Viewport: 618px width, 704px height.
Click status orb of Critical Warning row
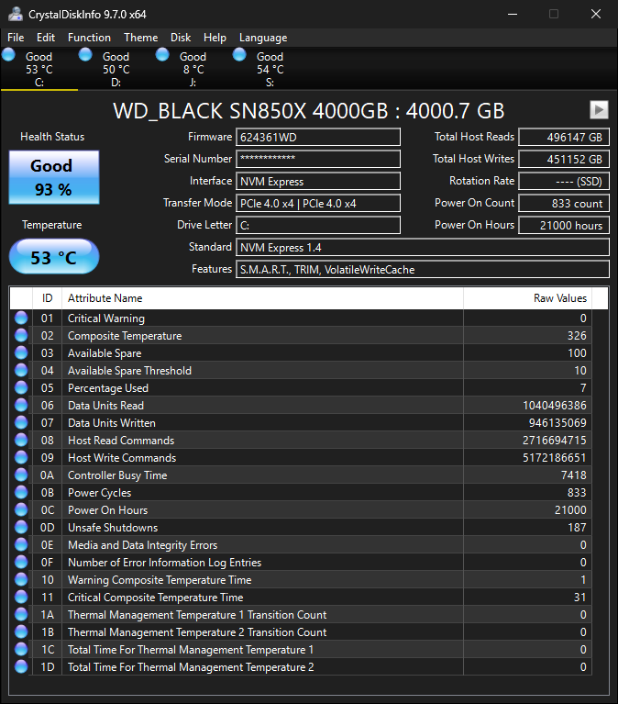[21, 318]
